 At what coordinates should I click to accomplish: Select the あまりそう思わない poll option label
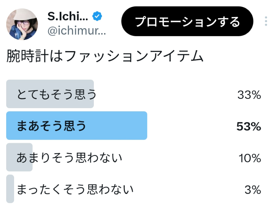(x=69, y=158)
